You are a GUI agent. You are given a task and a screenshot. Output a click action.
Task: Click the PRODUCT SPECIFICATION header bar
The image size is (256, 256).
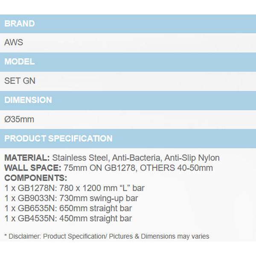pyautogui.click(x=58, y=139)
